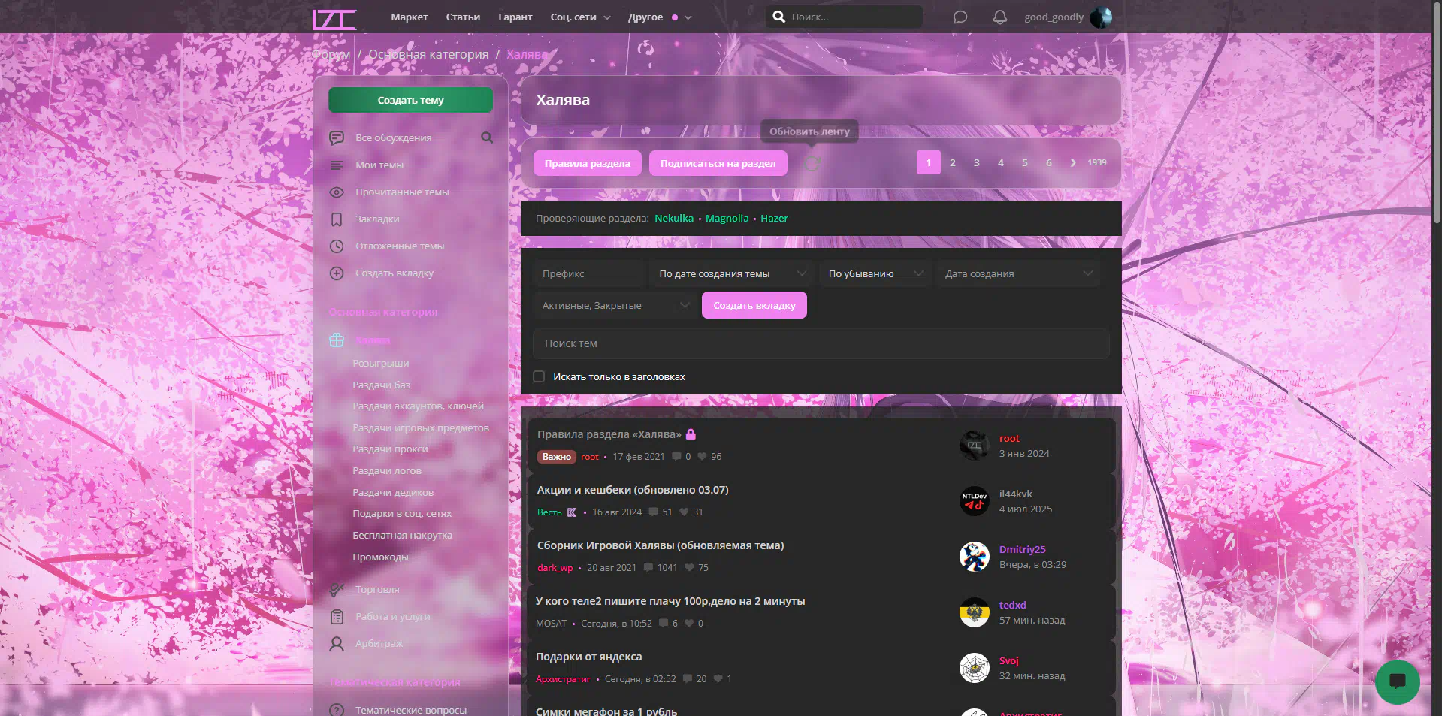Click the good_goodly user avatar

tap(1101, 17)
